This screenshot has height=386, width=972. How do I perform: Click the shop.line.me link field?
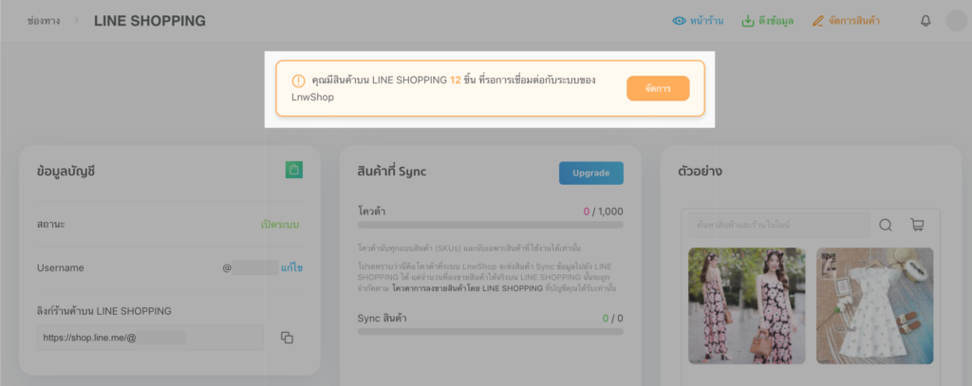click(x=150, y=338)
